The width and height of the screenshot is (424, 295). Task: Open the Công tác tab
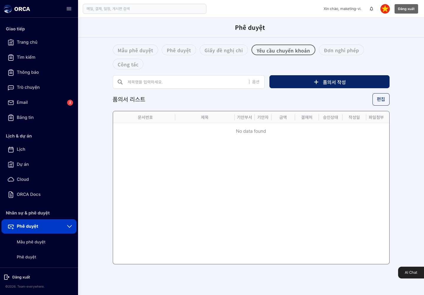(x=128, y=64)
